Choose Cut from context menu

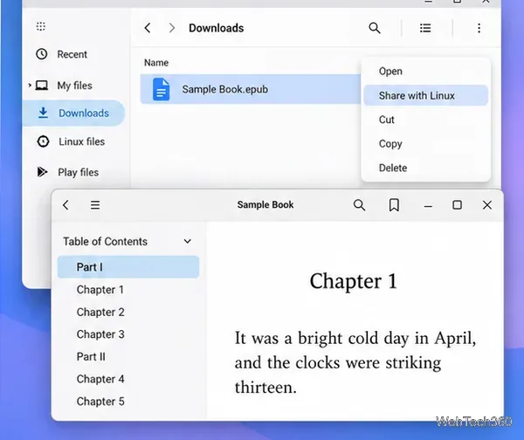426,120
